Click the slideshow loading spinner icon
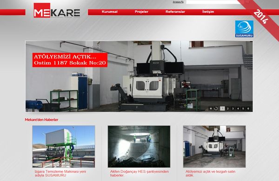 click(216, 109)
